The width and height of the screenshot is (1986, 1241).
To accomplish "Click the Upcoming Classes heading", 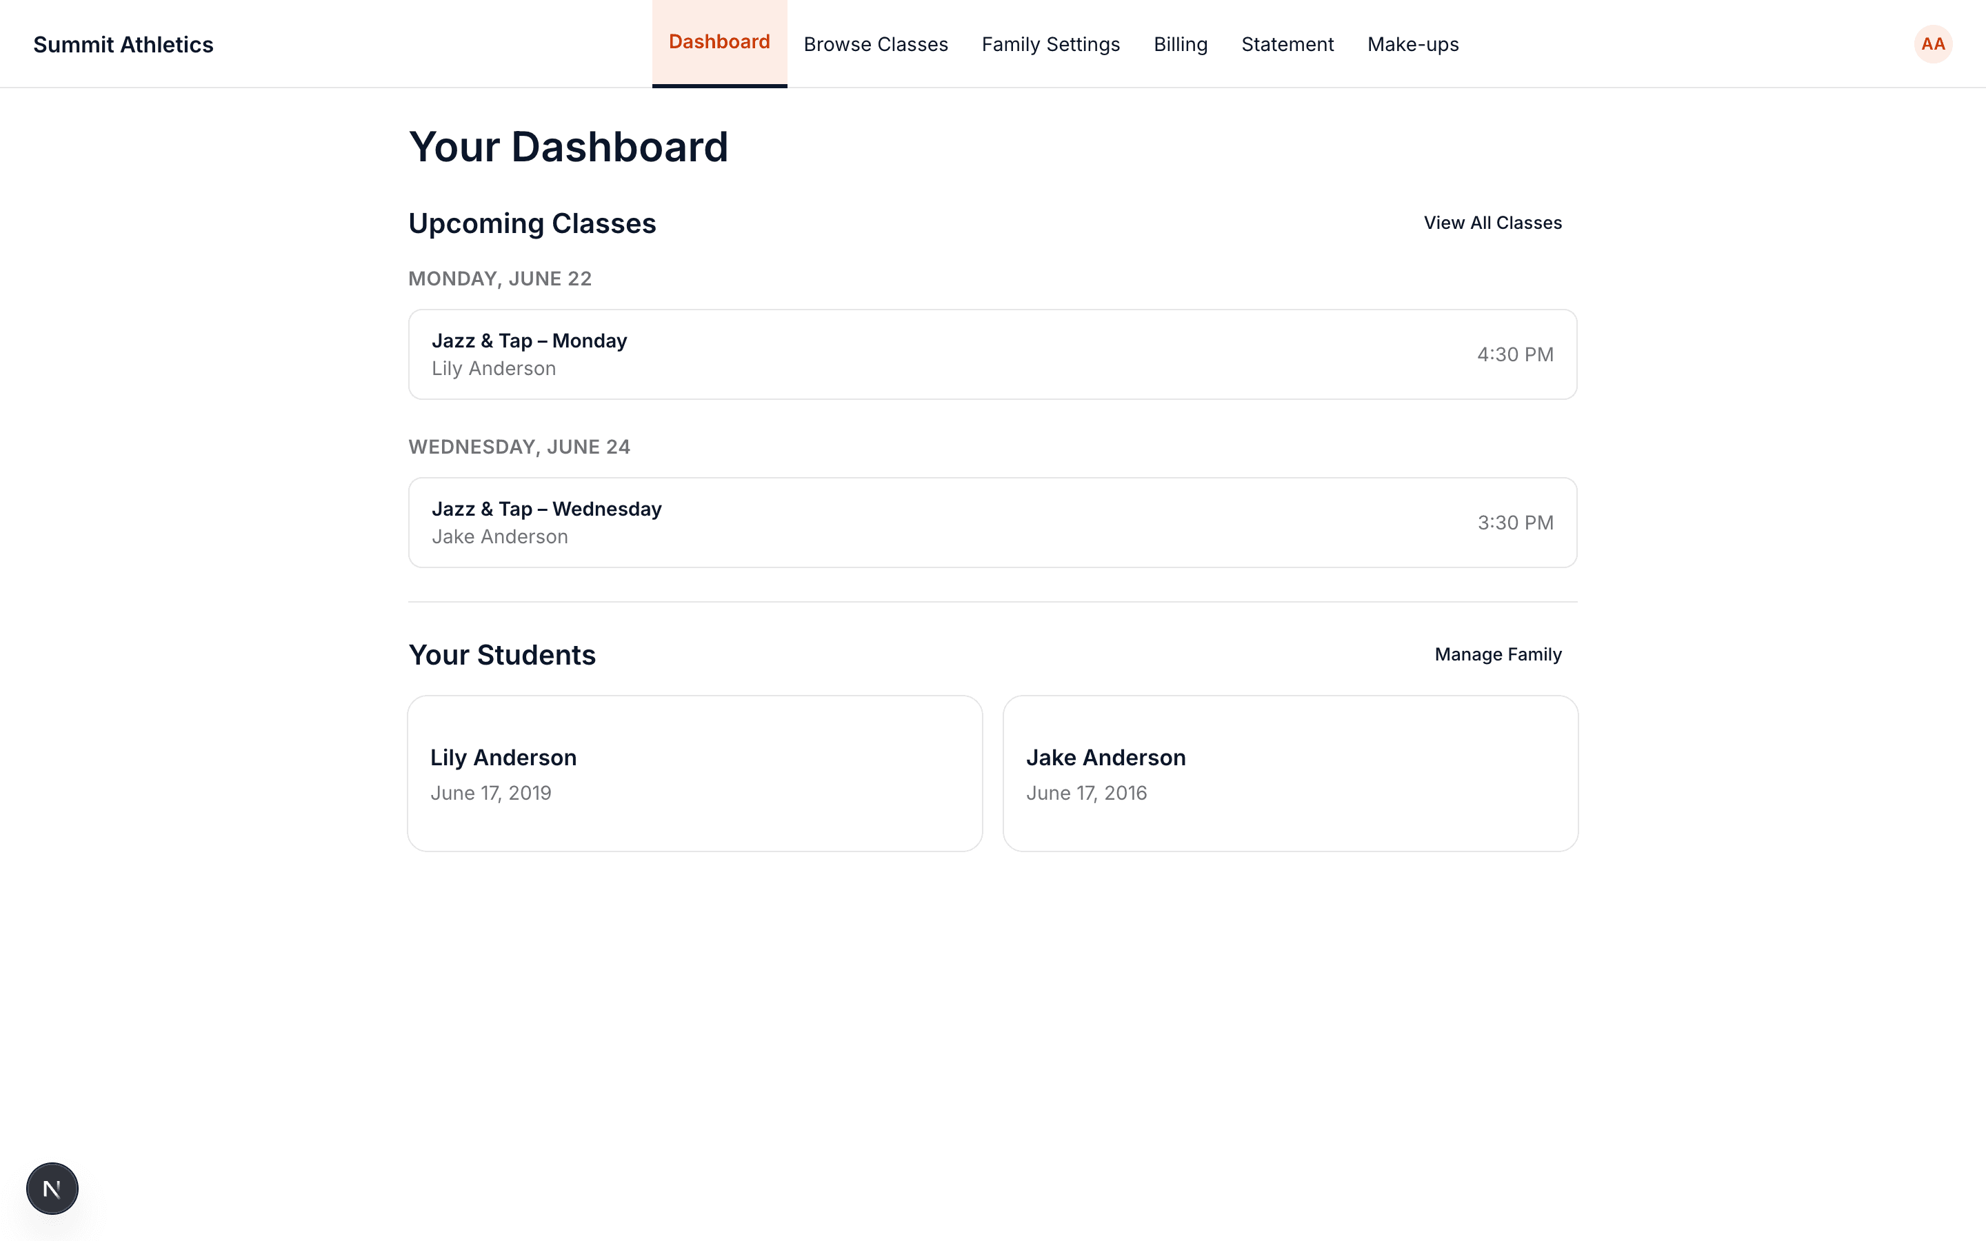I will click(532, 223).
